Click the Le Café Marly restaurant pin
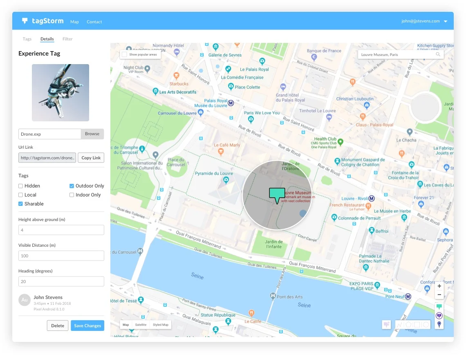 tap(220, 152)
